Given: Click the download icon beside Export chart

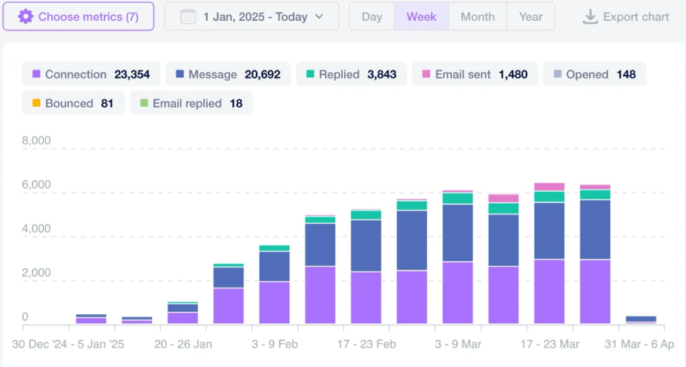Looking at the screenshot, I should coord(590,16).
